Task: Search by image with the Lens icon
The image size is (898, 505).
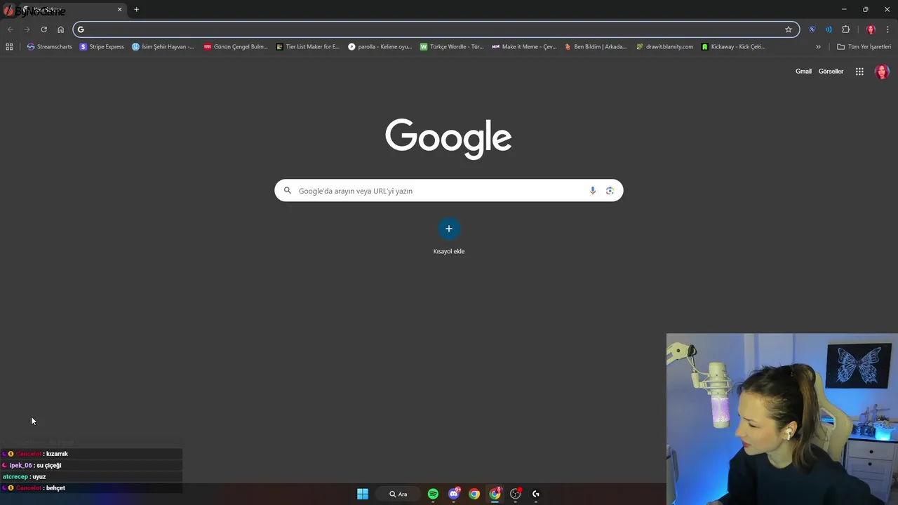Action: 610,191
